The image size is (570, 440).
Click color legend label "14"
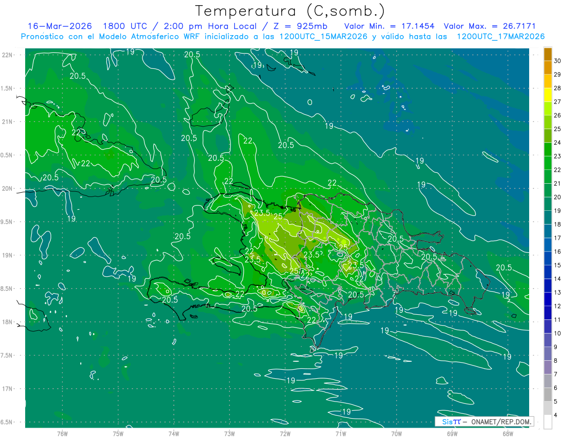[x=558, y=279]
